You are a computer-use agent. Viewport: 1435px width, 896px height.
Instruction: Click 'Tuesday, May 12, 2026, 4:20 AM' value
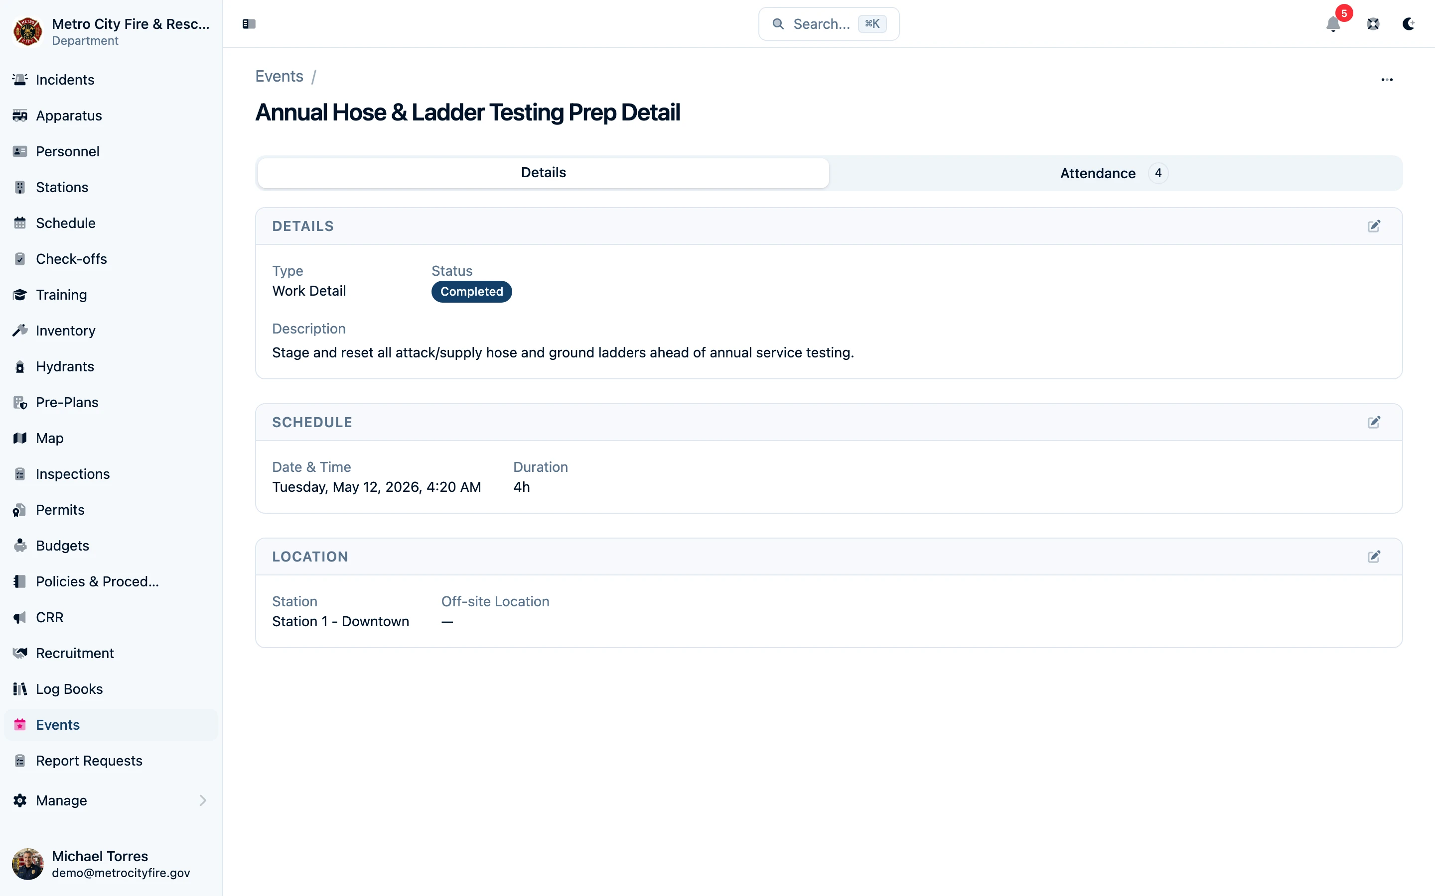pyautogui.click(x=377, y=487)
